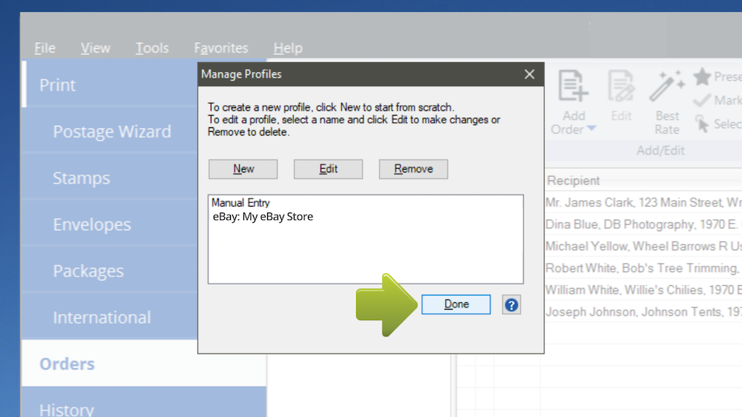Expand the Add Order dropdown arrow
Viewport: 742px width, 417px height.
[591, 130]
